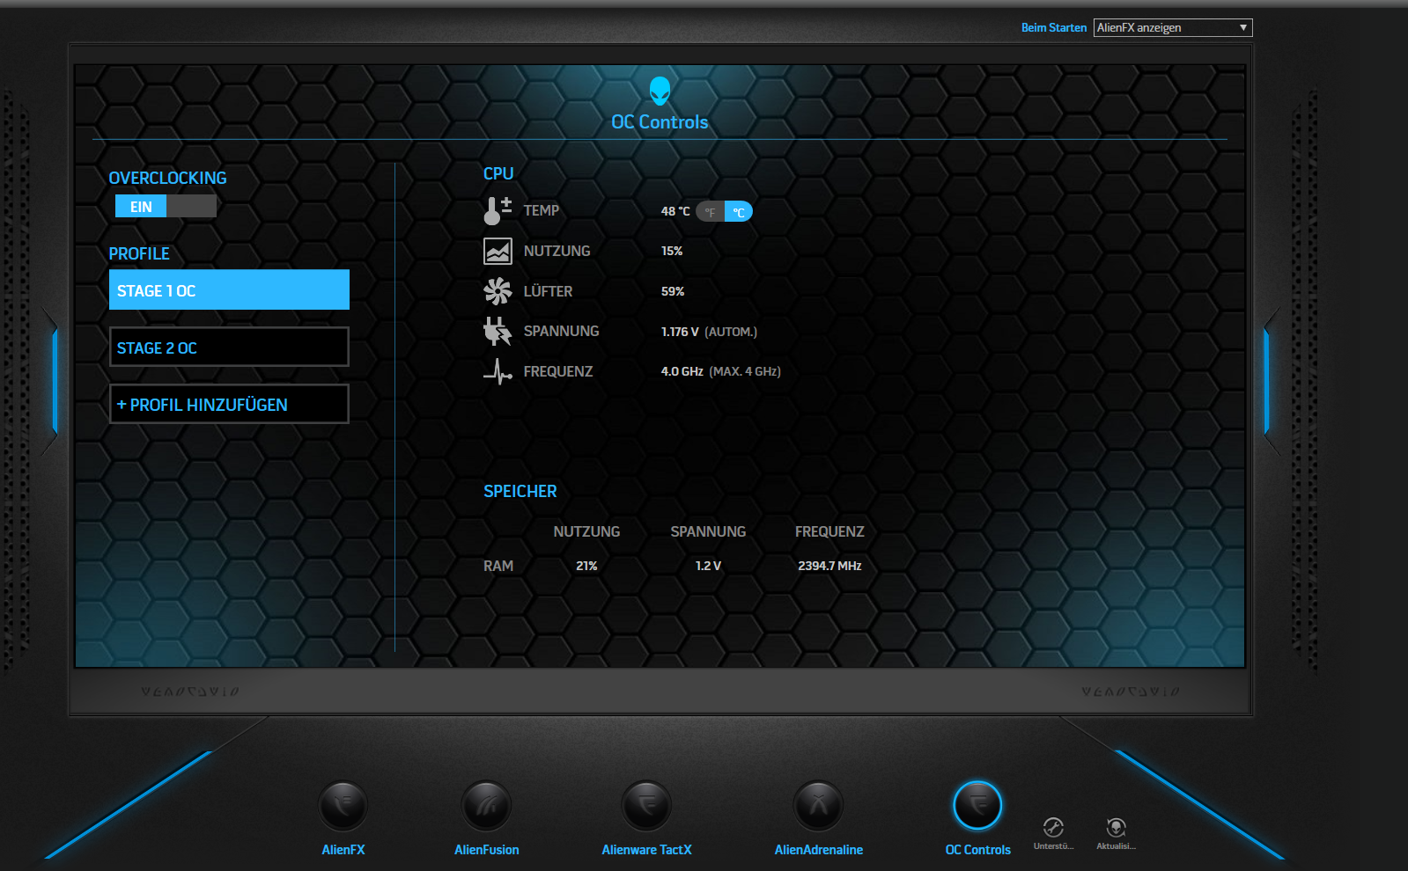Click the AlienFX label
The height and width of the screenshot is (871, 1408).
click(x=343, y=850)
